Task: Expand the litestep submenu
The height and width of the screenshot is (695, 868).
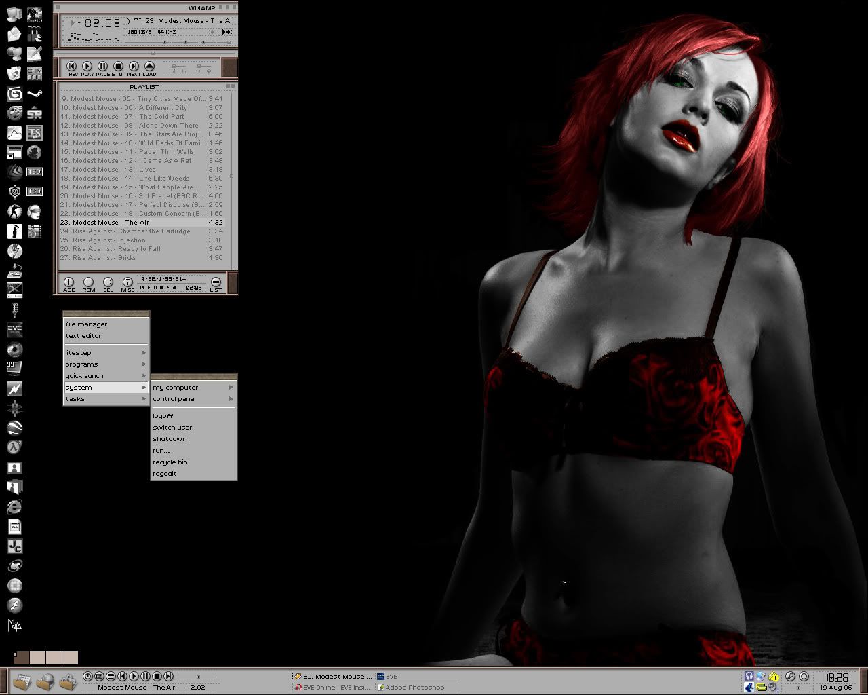Action: (x=106, y=353)
